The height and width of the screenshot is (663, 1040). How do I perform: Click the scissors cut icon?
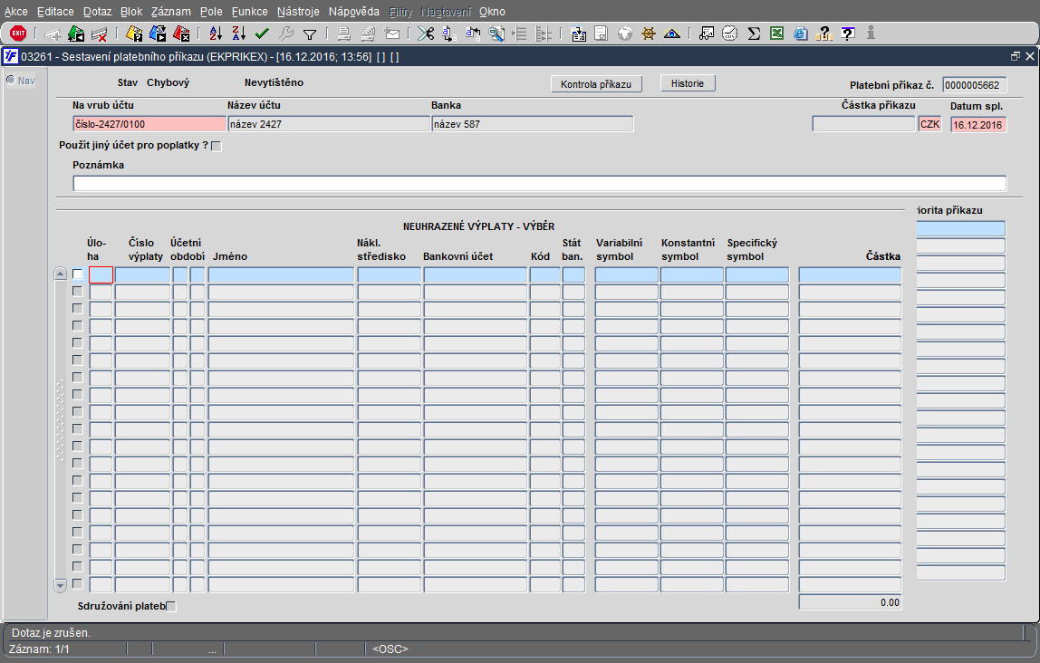pyautogui.click(x=425, y=33)
